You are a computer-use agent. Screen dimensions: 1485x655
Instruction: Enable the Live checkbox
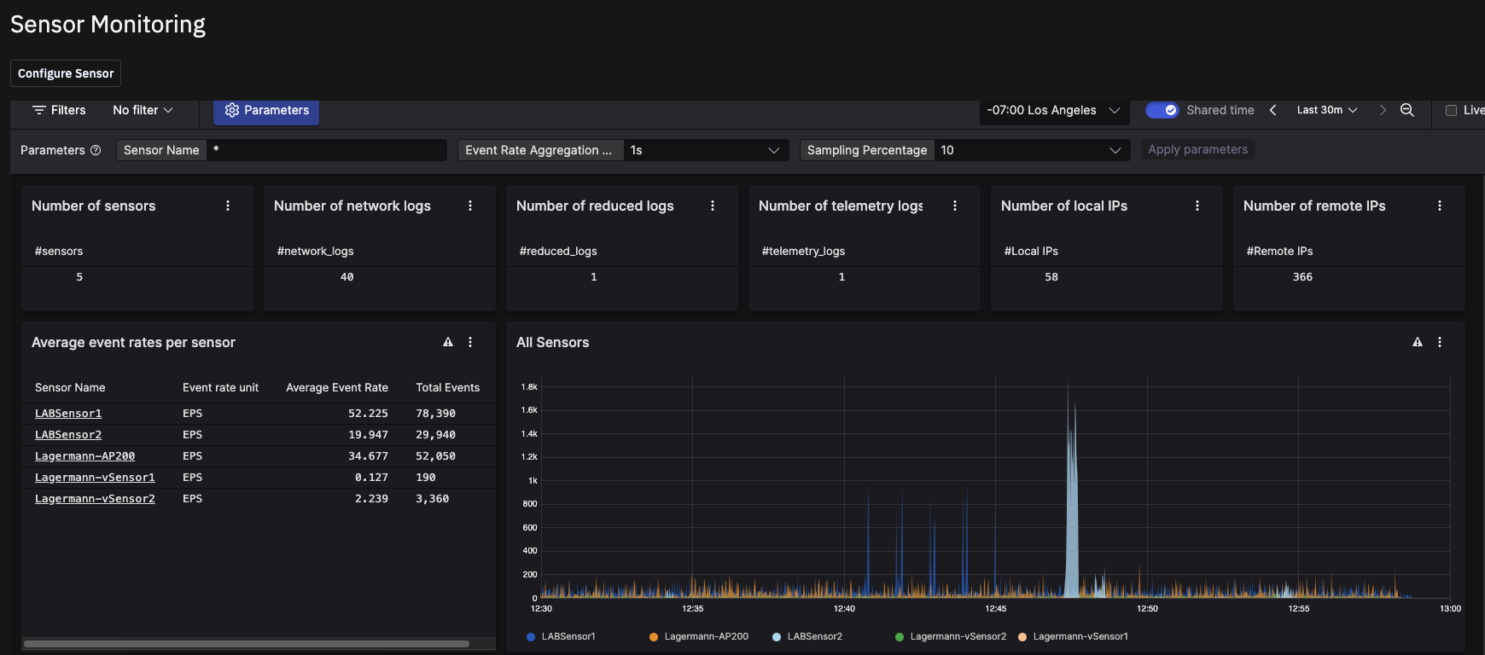[x=1451, y=110]
